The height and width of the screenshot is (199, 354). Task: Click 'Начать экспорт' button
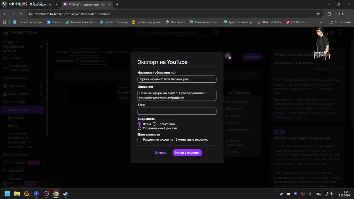[187, 153]
